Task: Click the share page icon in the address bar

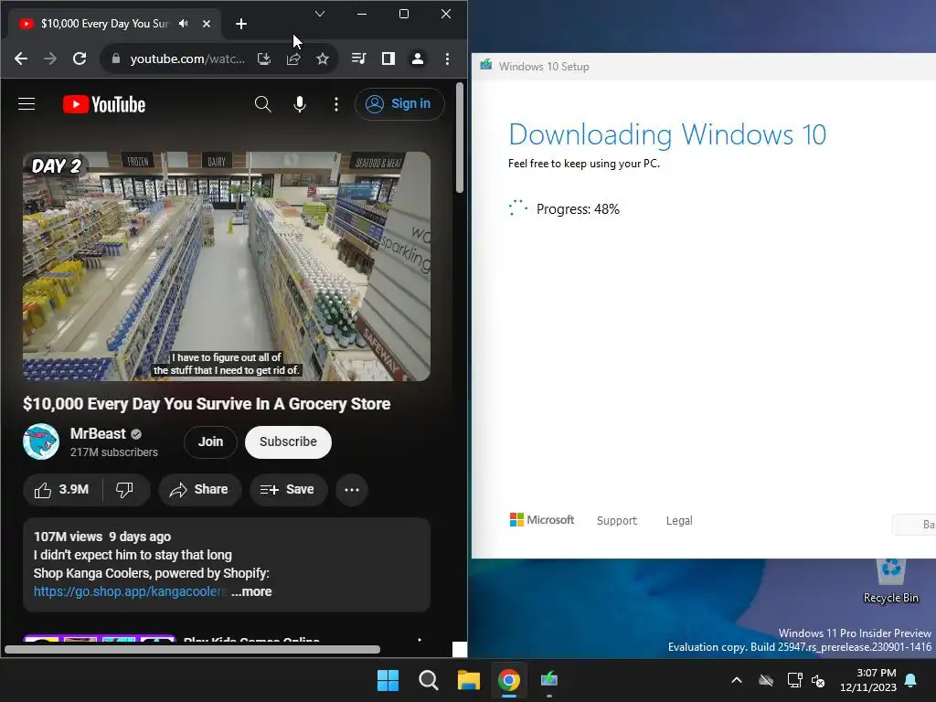Action: (293, 58)
